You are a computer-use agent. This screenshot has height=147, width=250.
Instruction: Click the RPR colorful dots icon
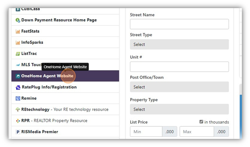18,121
